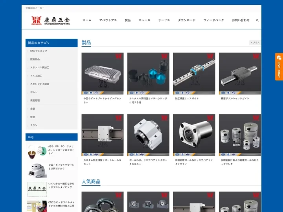
Task: Open the double shaft guide product image
Action: click(240, 73)
